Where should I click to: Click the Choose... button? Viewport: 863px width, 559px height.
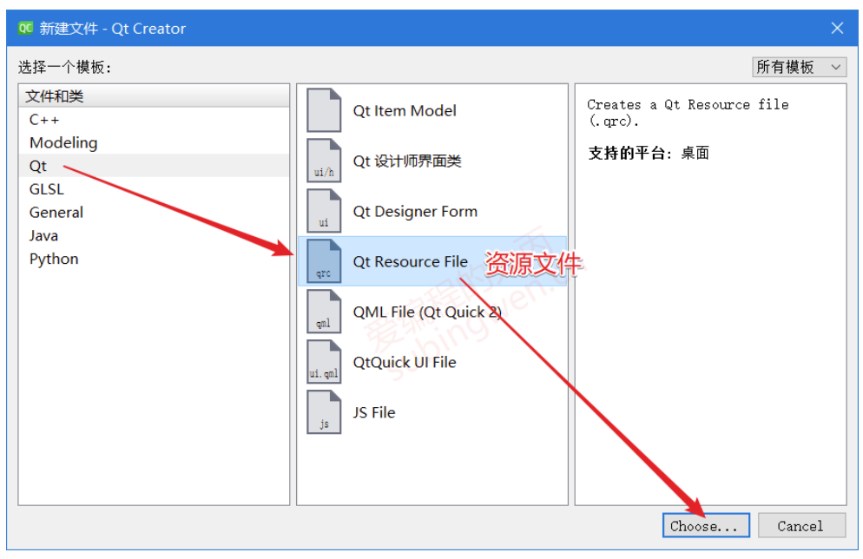[x=706, y=525]
